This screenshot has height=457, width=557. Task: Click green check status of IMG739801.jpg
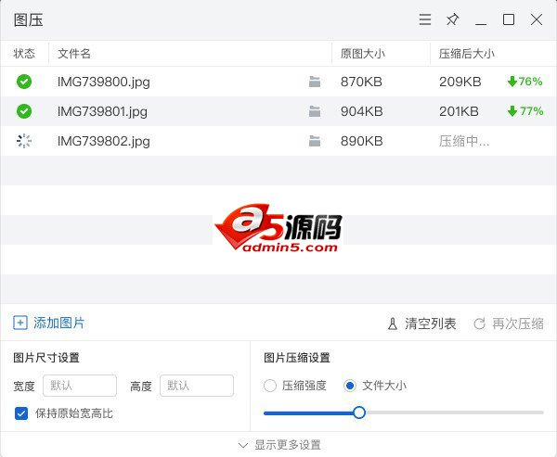[24, 111]
